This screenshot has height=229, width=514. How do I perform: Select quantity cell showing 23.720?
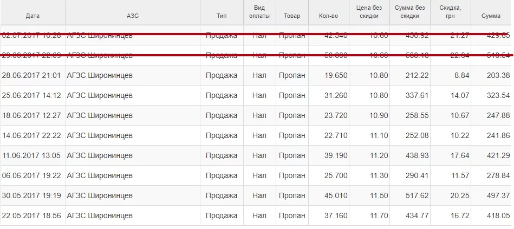(x=336, y=115)
